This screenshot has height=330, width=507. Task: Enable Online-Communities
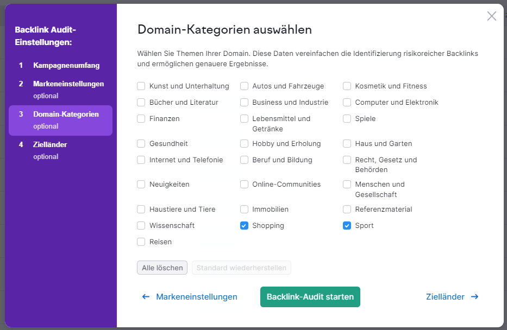tap(244, 184)
